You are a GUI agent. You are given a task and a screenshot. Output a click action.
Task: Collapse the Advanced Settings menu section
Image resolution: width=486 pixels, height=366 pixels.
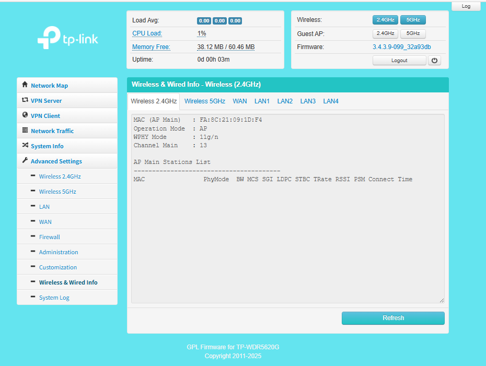(56, 161)
